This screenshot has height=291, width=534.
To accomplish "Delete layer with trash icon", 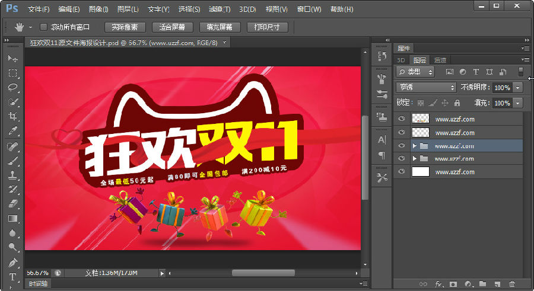I will (x=512, y=284).
